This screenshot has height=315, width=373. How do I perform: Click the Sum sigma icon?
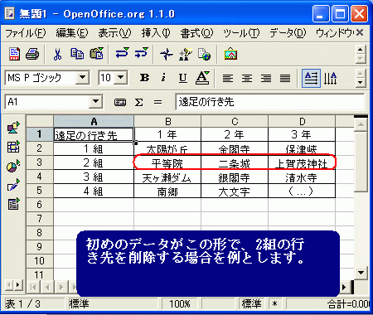(139, 103)
